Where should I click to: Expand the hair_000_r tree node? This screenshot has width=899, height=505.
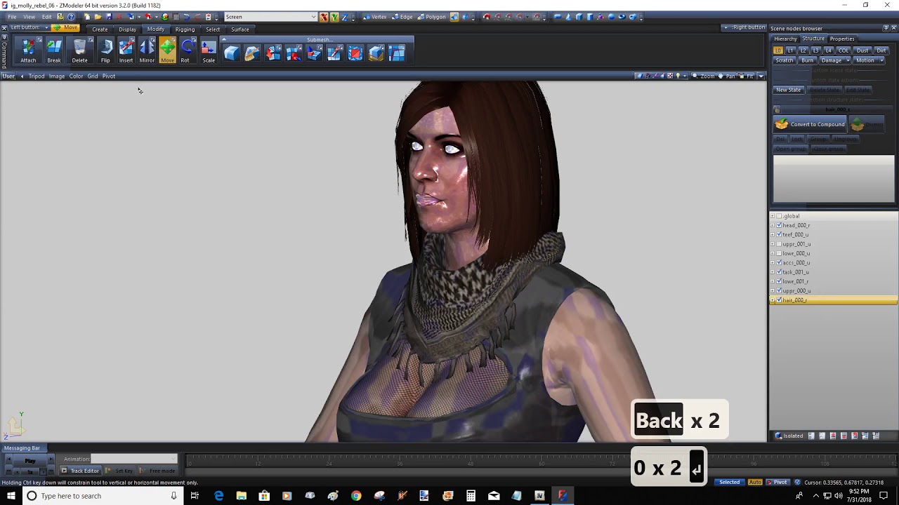[x=773, y=300]
